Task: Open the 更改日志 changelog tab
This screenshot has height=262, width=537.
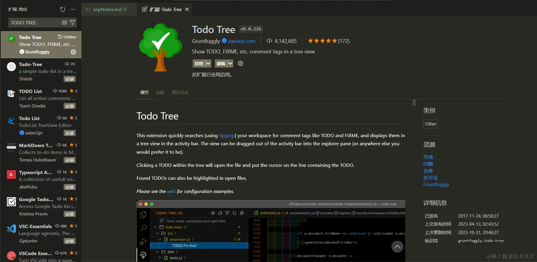Action: 180,92
